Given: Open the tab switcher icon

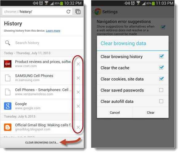Looking at the screenshot, I should tap(78, 12).
